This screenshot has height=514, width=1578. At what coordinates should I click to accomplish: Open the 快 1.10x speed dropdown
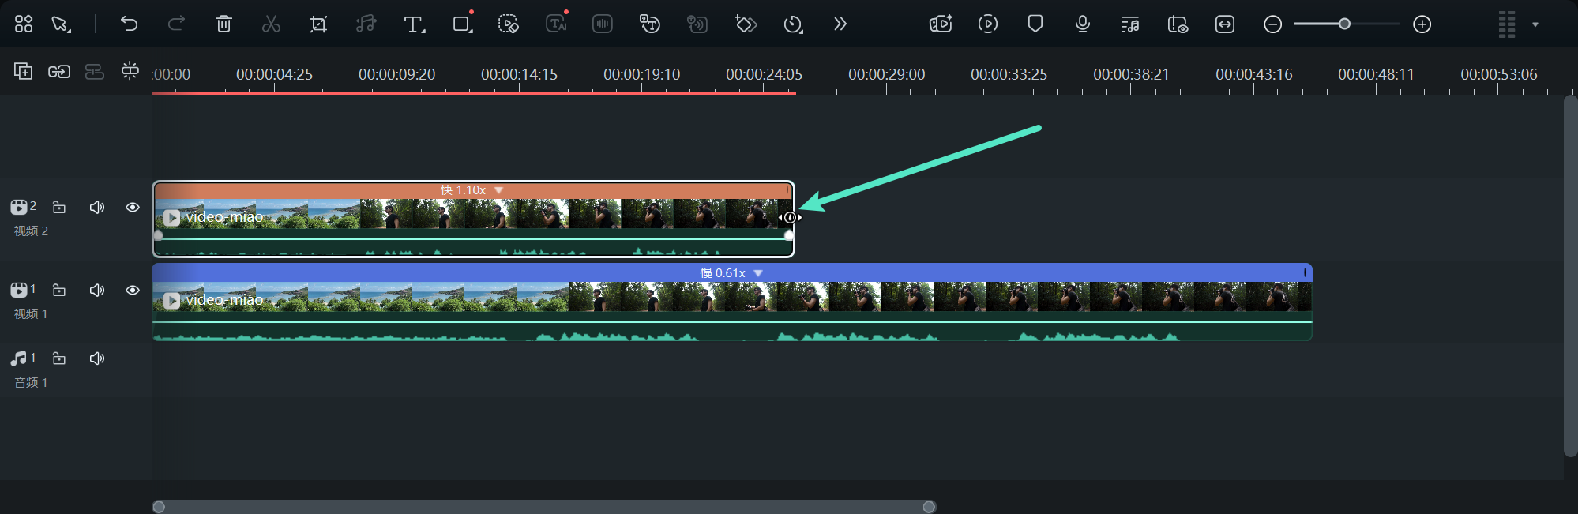[498, 190]
